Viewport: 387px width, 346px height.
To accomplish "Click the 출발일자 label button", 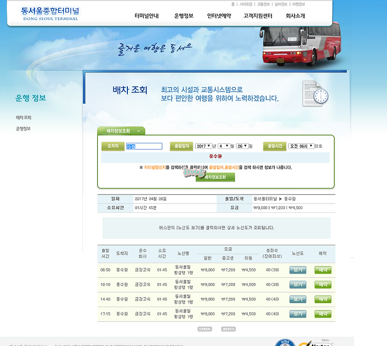I will 182,146.
